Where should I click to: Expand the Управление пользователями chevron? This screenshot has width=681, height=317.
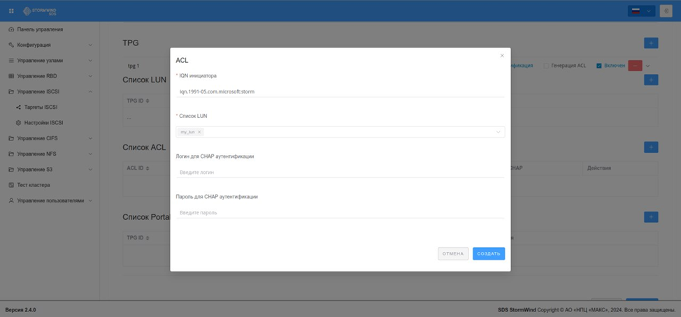tap(90, 201)
